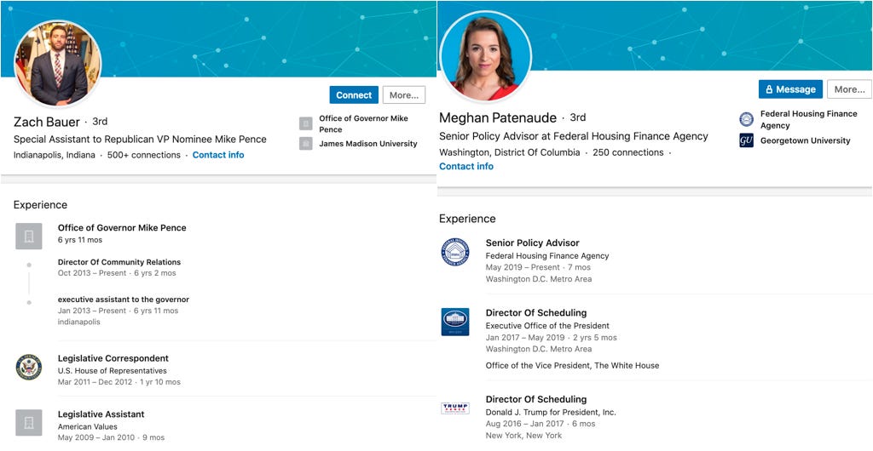Click 'Federal Housing Finance Agency' under Senior Policy Advisor

[547, 256]
